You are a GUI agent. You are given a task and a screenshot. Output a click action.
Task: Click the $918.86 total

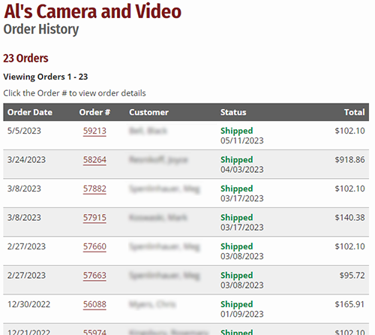click(349, 160)
